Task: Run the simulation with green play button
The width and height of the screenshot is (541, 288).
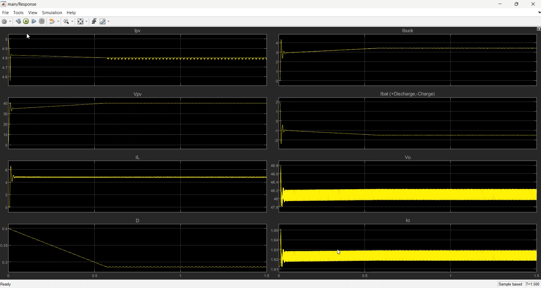Action: 26,21
